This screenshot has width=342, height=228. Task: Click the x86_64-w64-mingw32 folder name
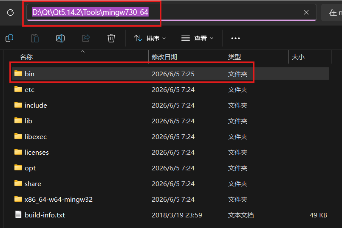59,199
